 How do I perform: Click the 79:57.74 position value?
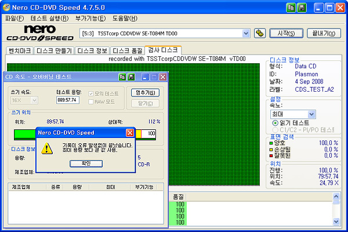point(328,176)
